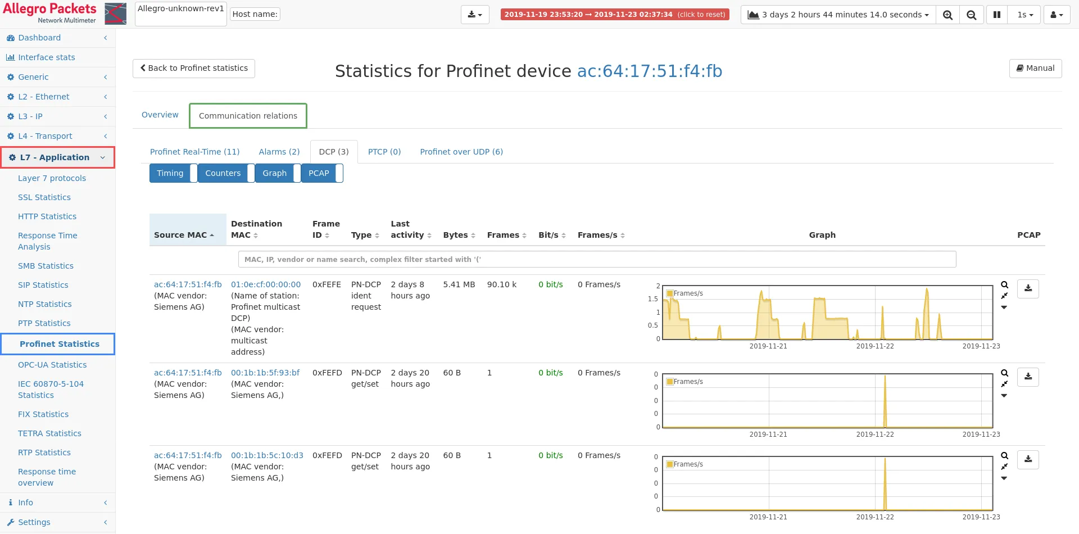1079x534 pixels.
Task: Toggle the Counters column switch
Action: 251,173
